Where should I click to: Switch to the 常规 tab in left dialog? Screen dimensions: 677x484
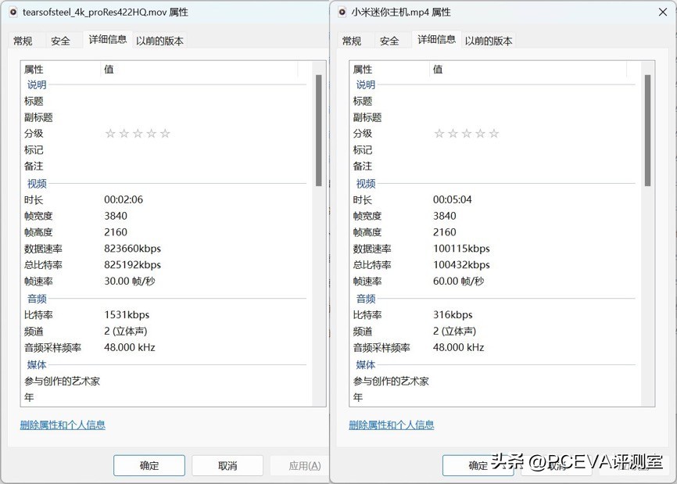(23, 39)
